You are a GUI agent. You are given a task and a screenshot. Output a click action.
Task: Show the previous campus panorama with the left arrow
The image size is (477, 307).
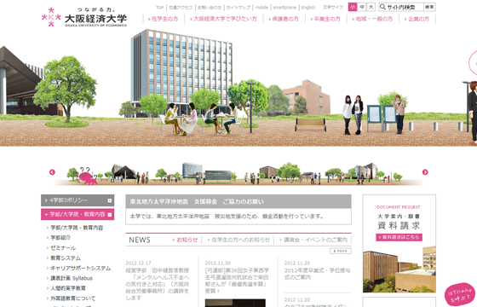pyautogui.click(x=52, y=172)
